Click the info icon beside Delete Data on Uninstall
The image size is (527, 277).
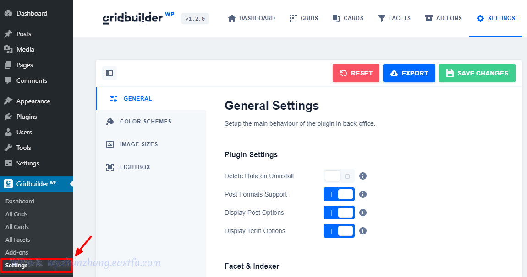pos(362,176)
